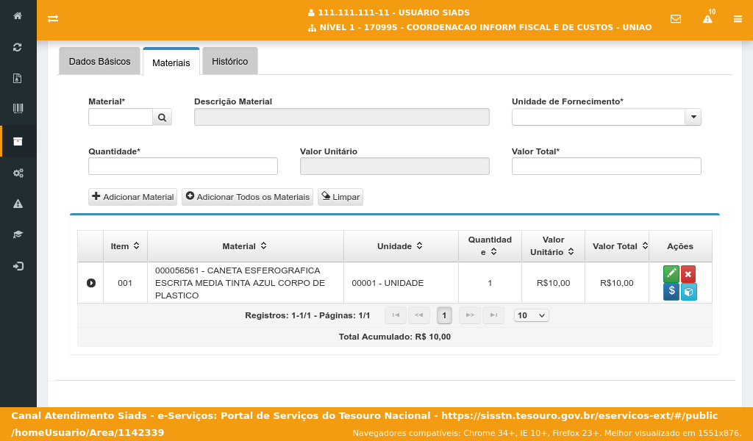Focus the Quantidade input field
Image resolution: width=753 pixels, height=441 pixels.
click(183, 166)
